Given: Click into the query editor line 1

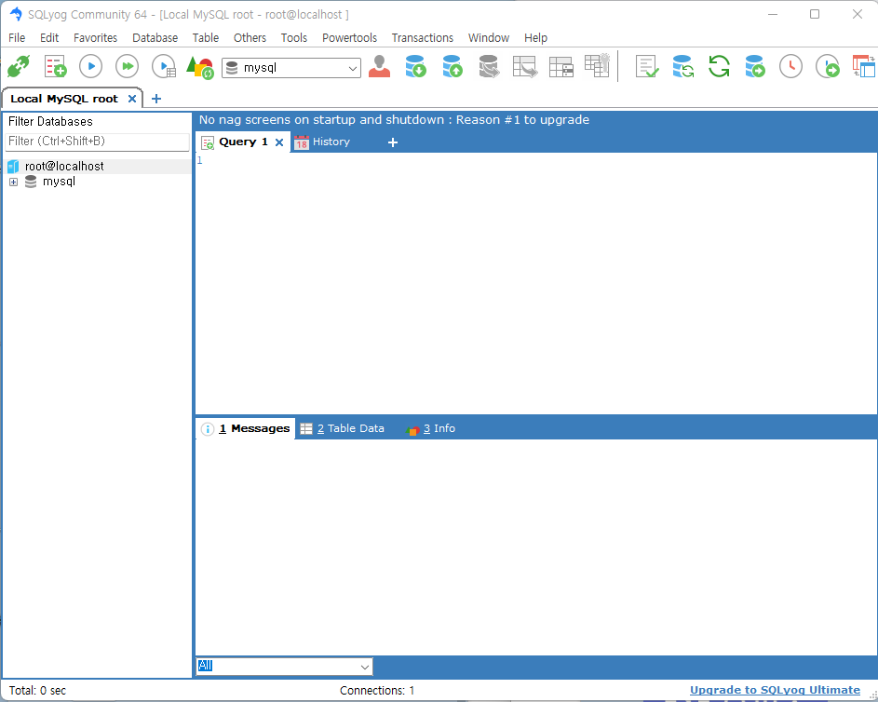Looking at the screenshot, I should 537,161.
